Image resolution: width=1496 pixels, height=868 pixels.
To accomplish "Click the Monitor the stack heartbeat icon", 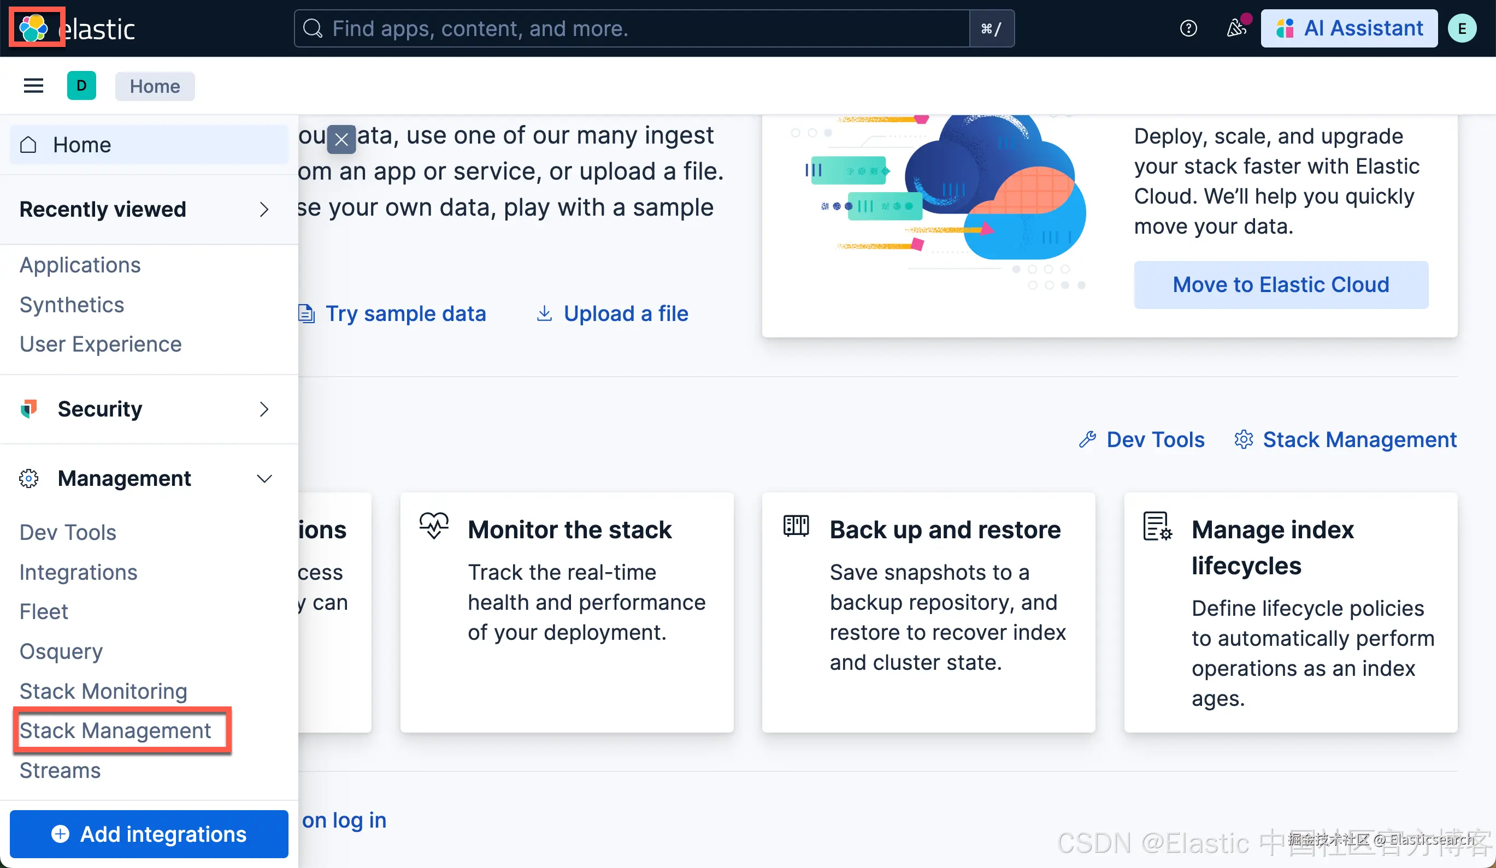I will (x=434, y=526).
